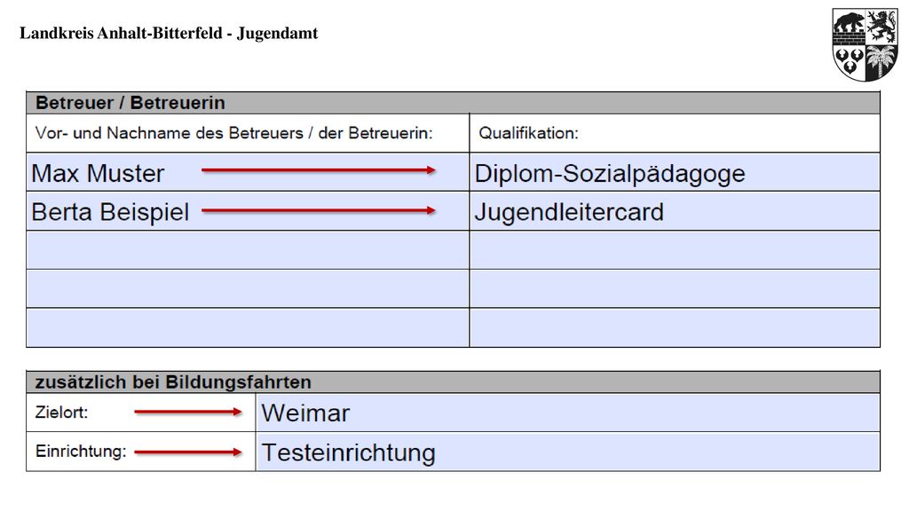Click the red arrow beside Berta Beispiel
909x511 pixels.
[319, 210]
